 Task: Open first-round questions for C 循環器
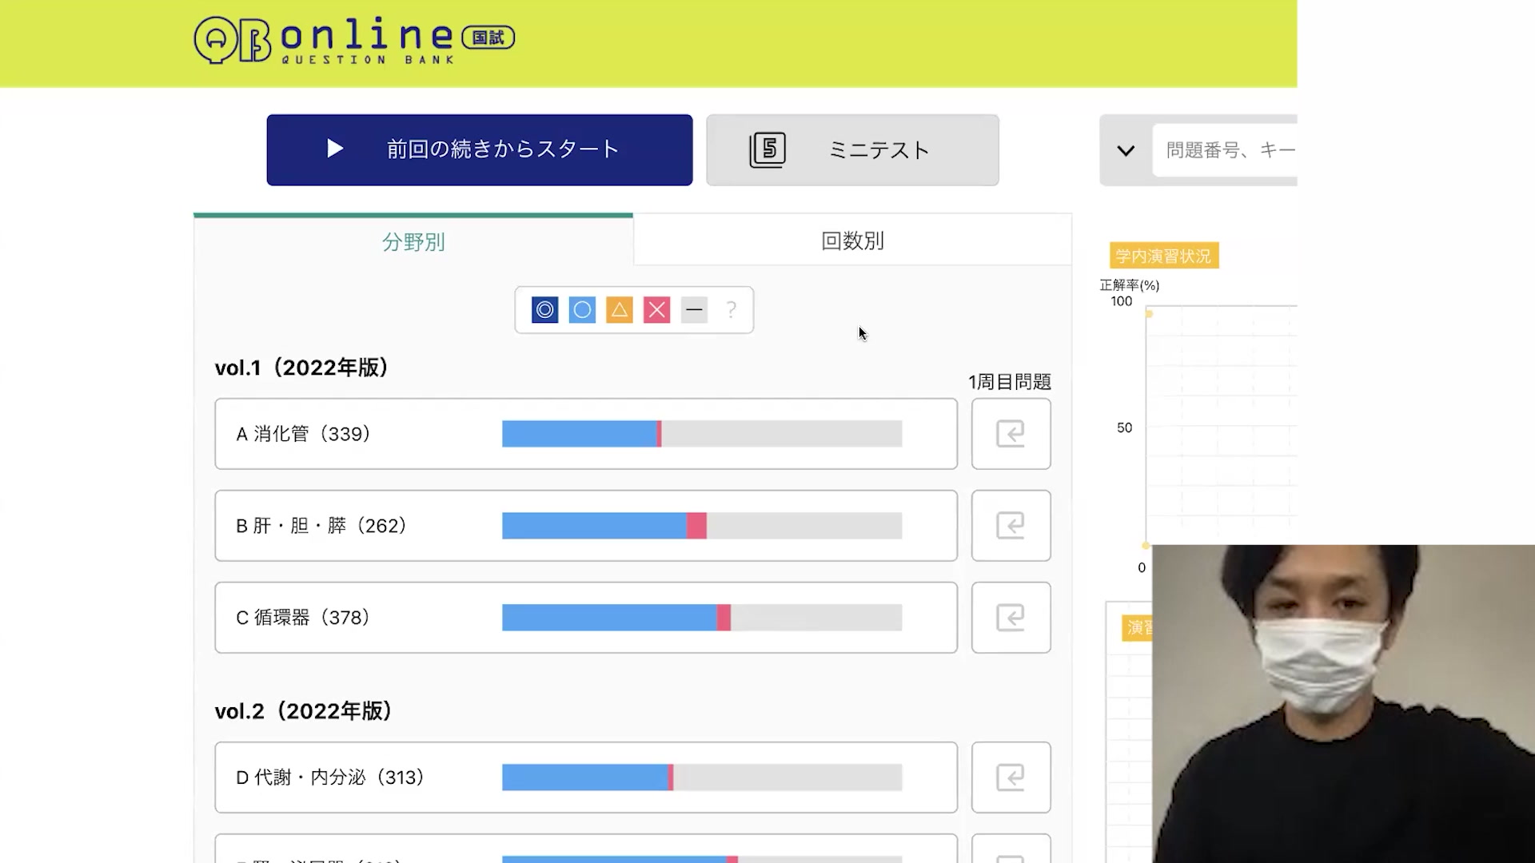(x=1011, y=618)
